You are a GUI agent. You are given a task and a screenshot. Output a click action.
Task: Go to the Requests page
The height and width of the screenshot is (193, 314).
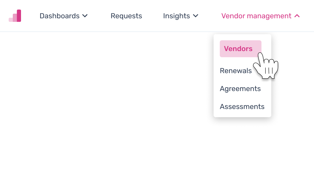click(x=126, y=16)
